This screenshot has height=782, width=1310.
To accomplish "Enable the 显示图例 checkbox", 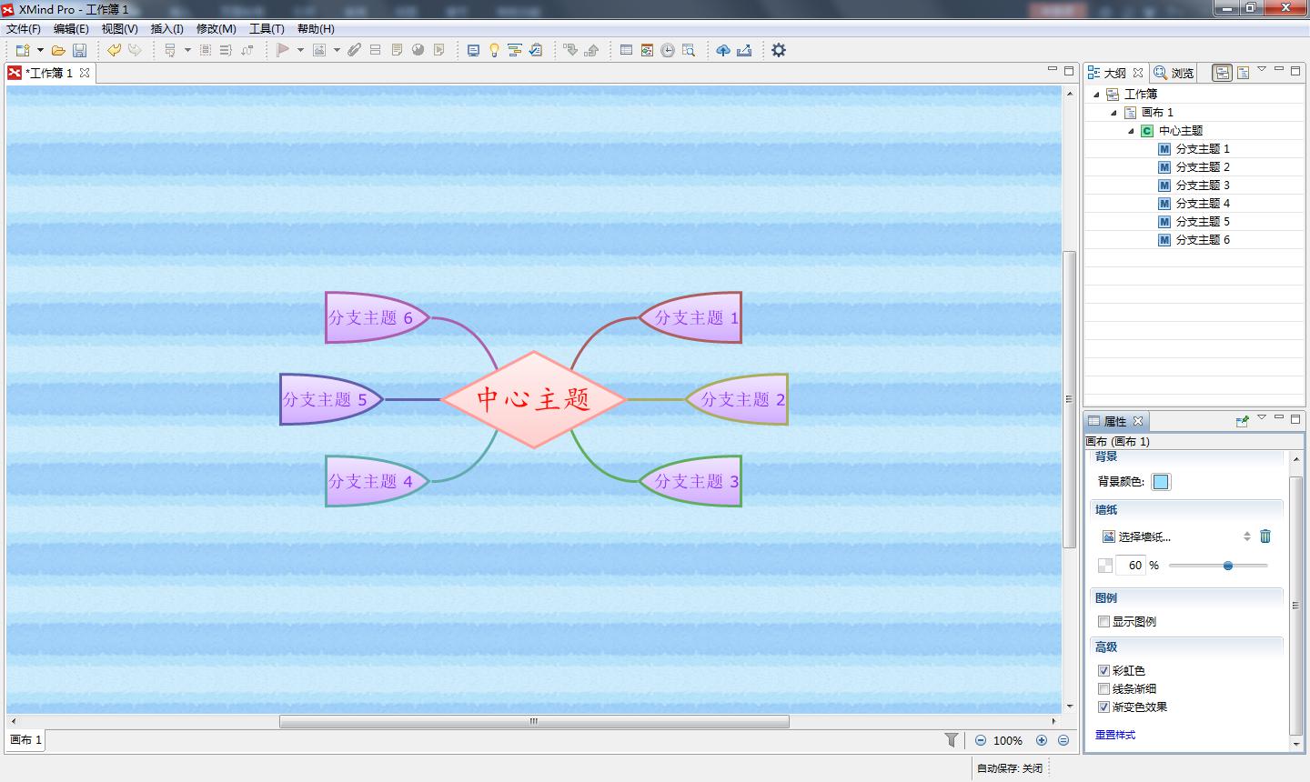I will tap(1103, 622).
